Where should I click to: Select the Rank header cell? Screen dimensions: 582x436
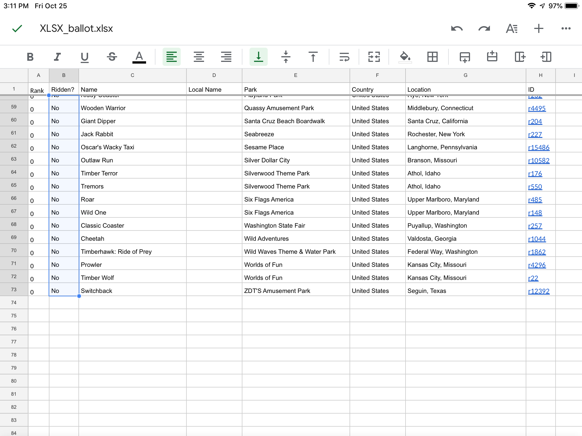click(39, 89)
